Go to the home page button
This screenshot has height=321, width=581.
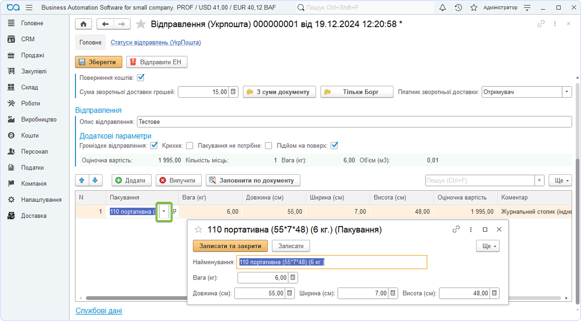pos(83,24)
